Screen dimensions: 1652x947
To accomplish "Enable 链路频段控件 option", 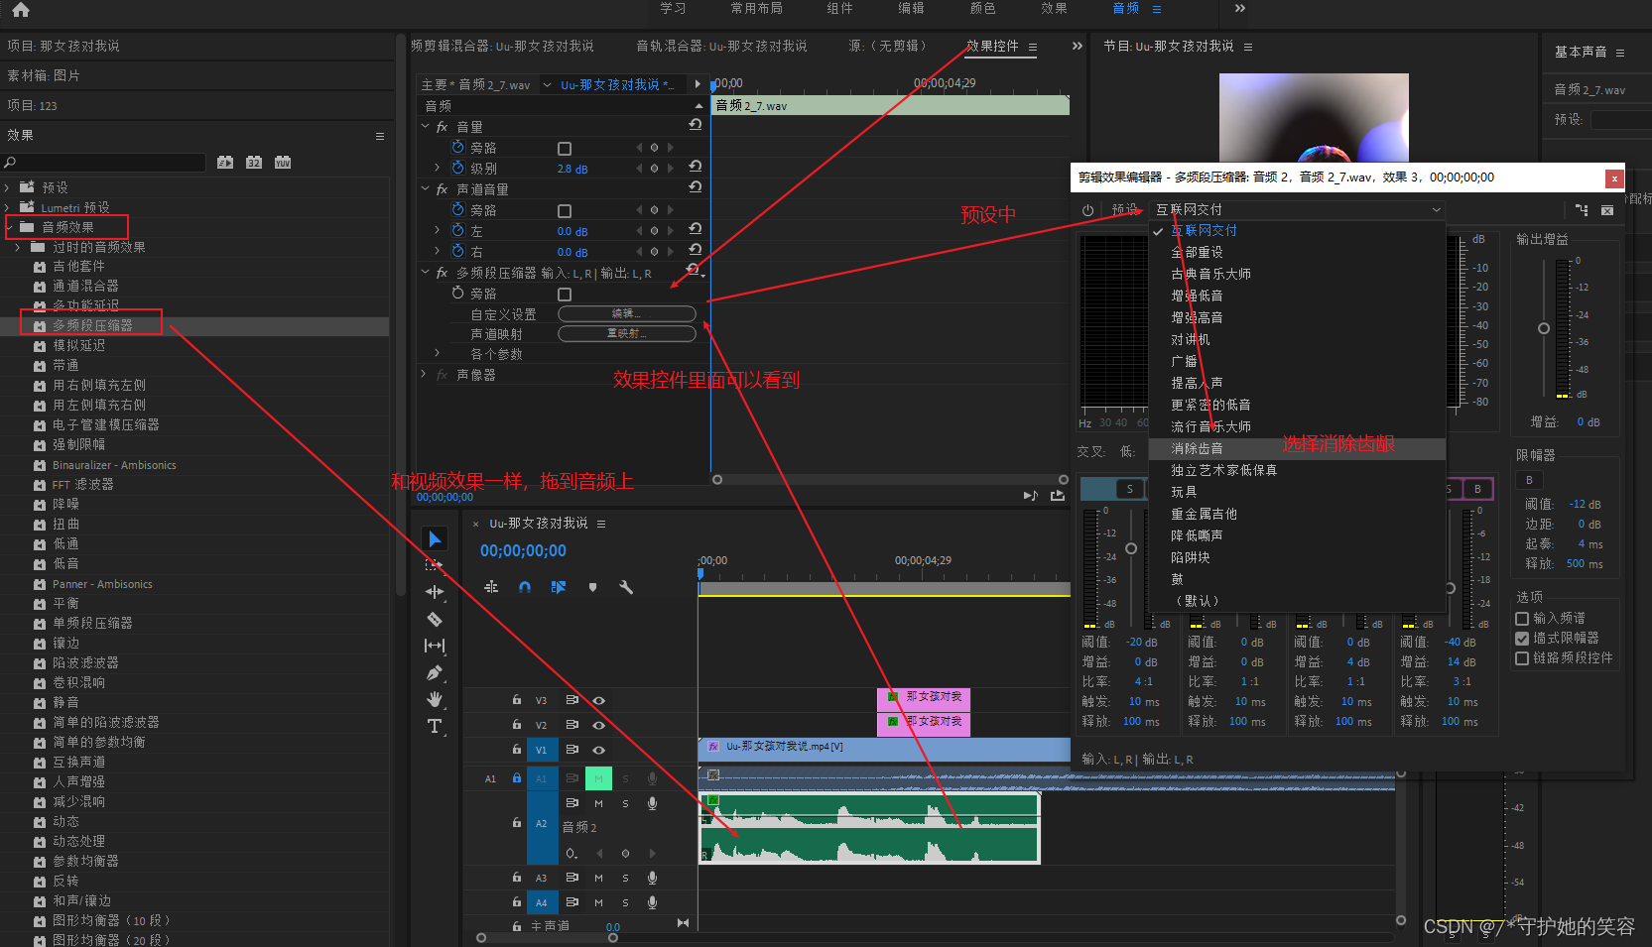I will [x=1522, y=657].
